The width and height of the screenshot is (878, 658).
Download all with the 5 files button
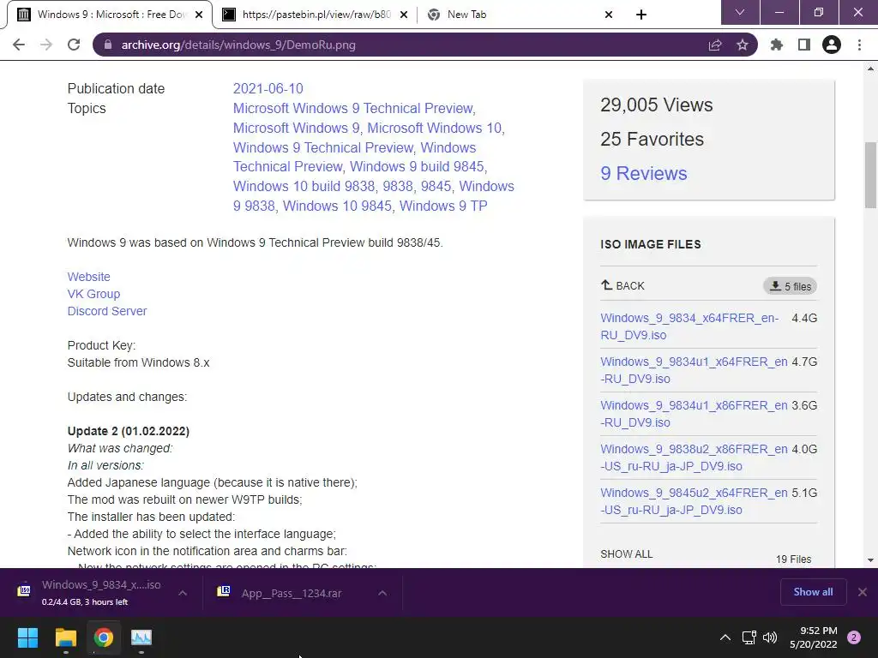click(790, 286)
